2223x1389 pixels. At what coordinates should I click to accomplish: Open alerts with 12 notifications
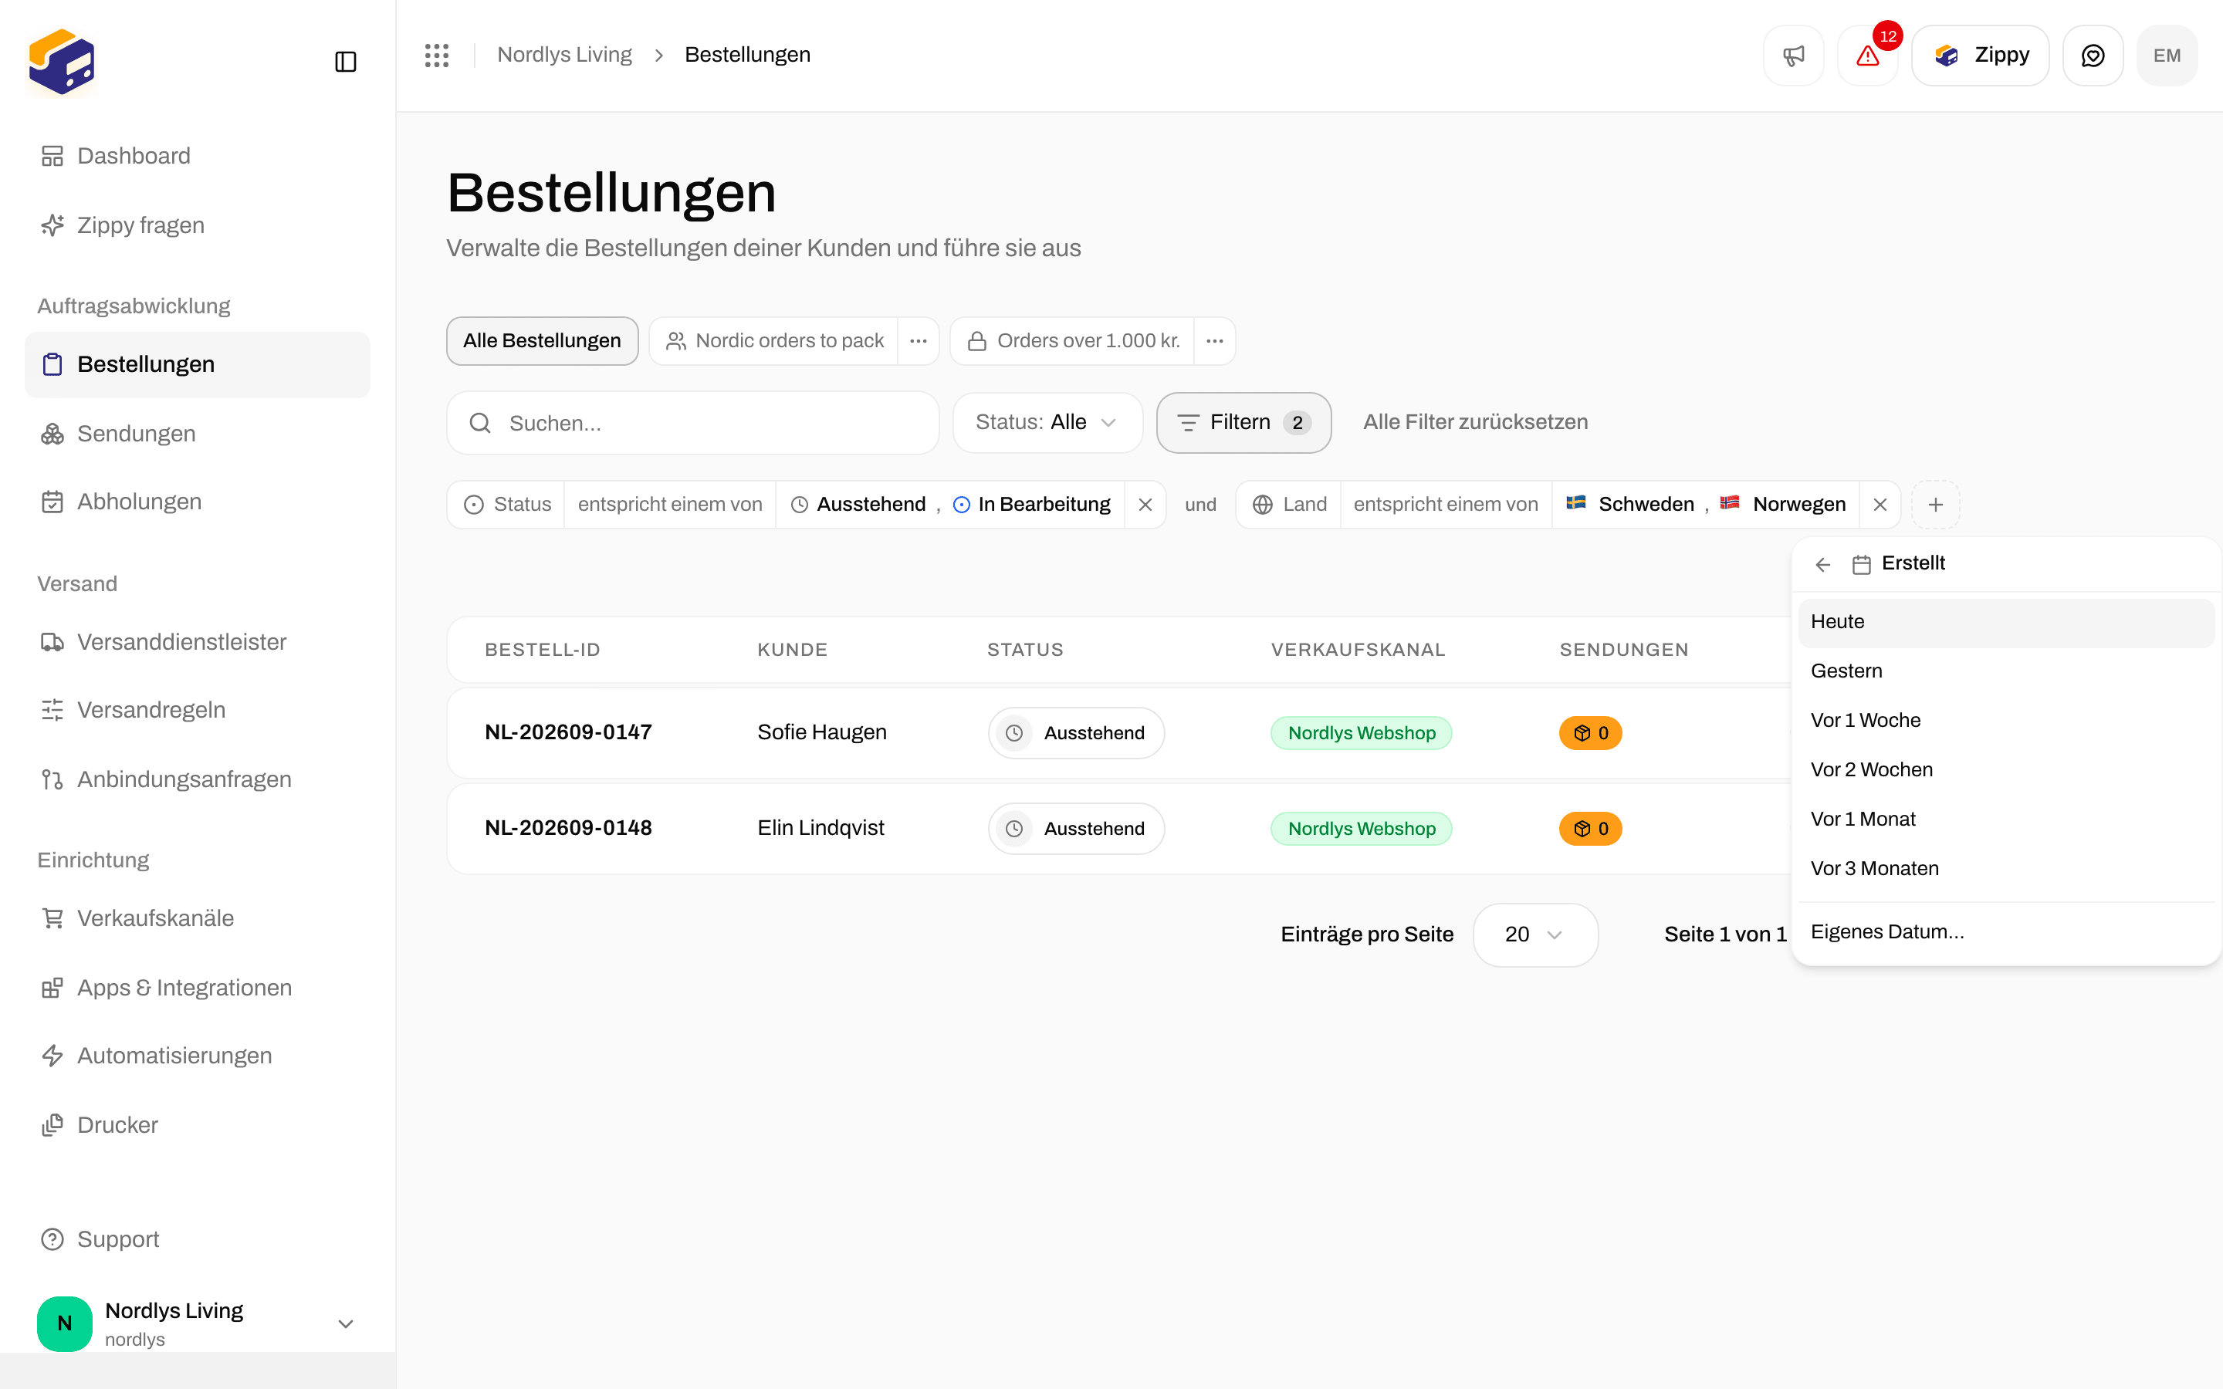(1867, 55)
